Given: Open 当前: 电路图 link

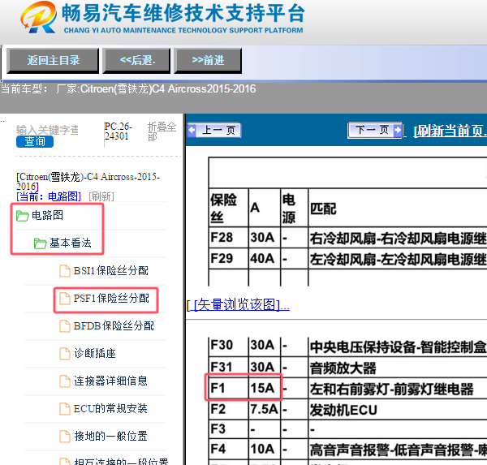Looking at the screenshot, I should pyautogui.click(x=49, y=196).
